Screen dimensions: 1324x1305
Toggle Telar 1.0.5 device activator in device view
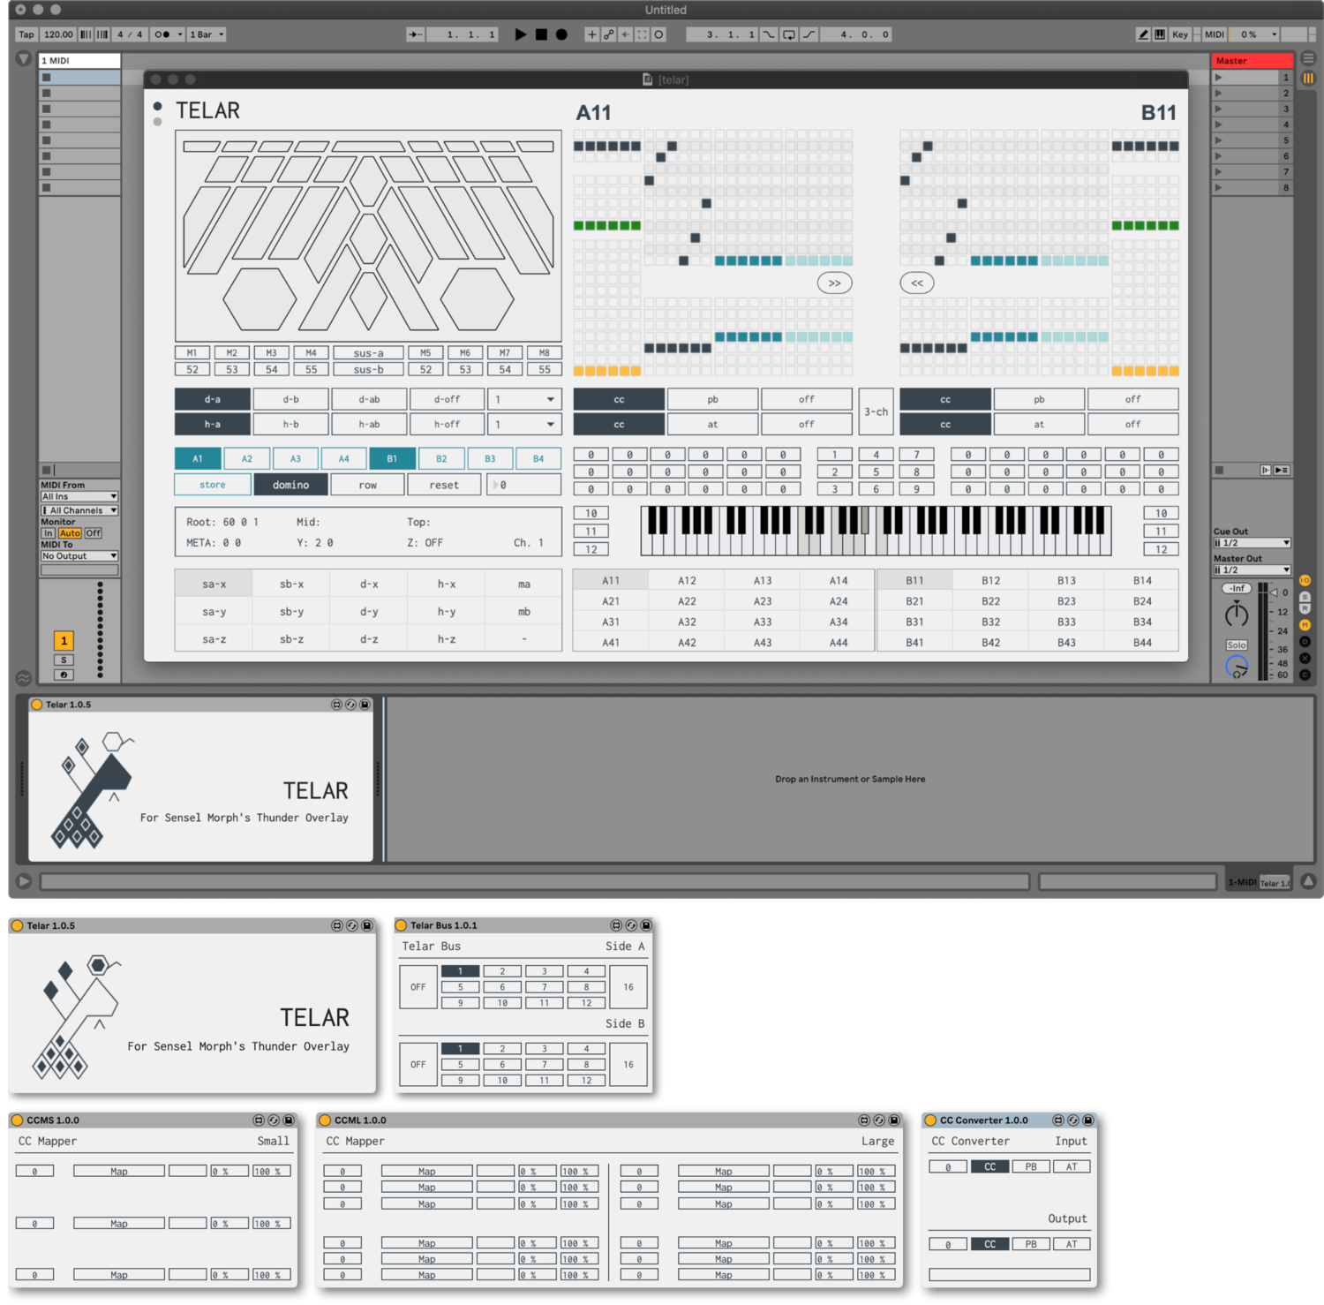pyautogui.click(x=37, y=705)
